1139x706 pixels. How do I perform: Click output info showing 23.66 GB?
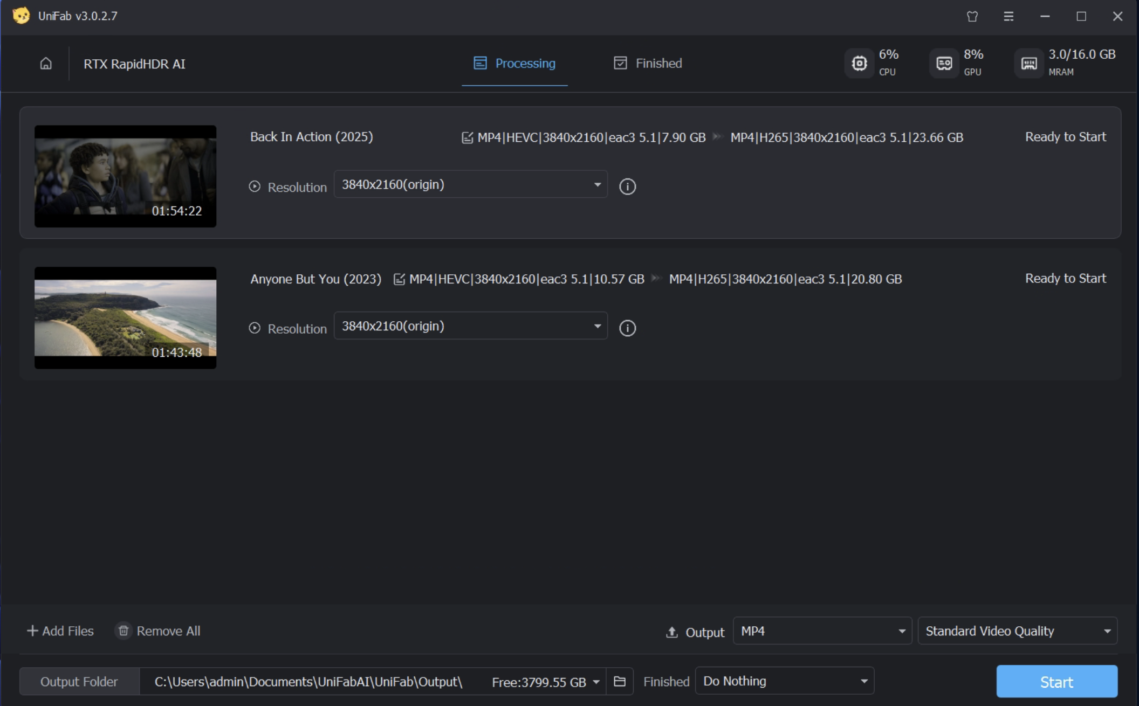847,138
